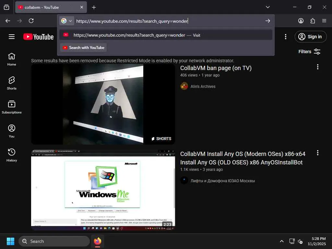The image size is (332, 249).
Task: Open History in the sidebar
Action: 12,155
